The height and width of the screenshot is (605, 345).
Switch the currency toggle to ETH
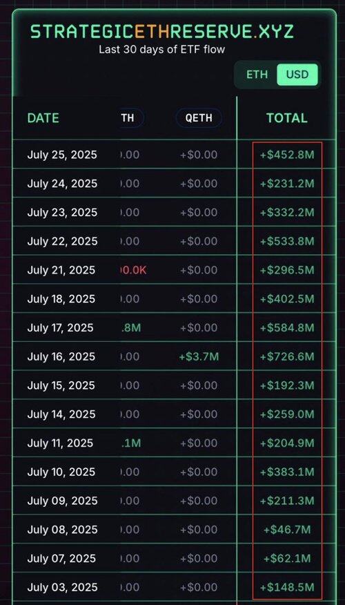pyautogui.click(x=257, y=75)
